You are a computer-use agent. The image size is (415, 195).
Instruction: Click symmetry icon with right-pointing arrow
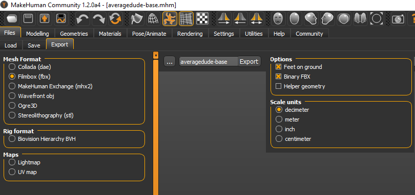tap(224, 19)
